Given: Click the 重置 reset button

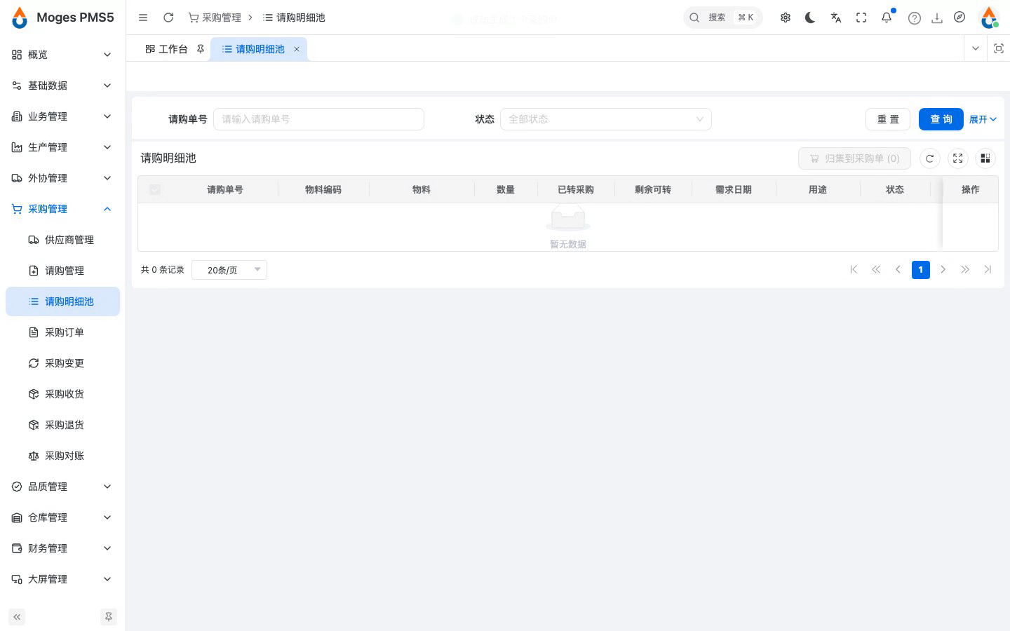Looking at the screenshot, I should (x=888, y=119).
